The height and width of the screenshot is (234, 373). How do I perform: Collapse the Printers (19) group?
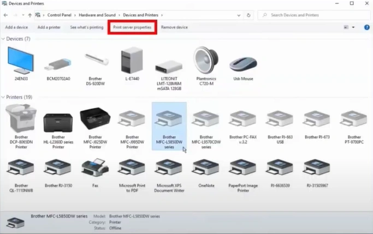pyautogui.click(x=3, y=97)
